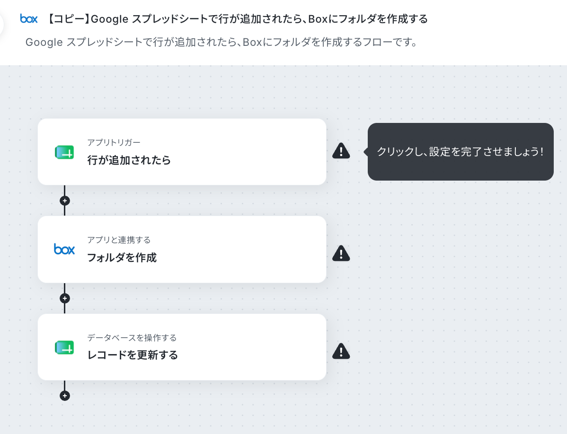This screenshot has height=434, width=567.
Task: Click the Box logo in the header
Action: pos(29,19)
